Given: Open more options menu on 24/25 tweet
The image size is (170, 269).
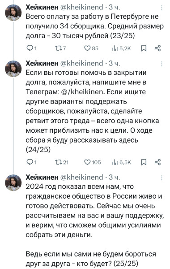Looking at the screenshot, I should tap(161, 64).
